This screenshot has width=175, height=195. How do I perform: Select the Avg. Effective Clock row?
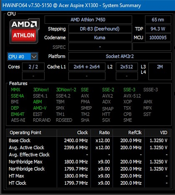click(89, 155)
